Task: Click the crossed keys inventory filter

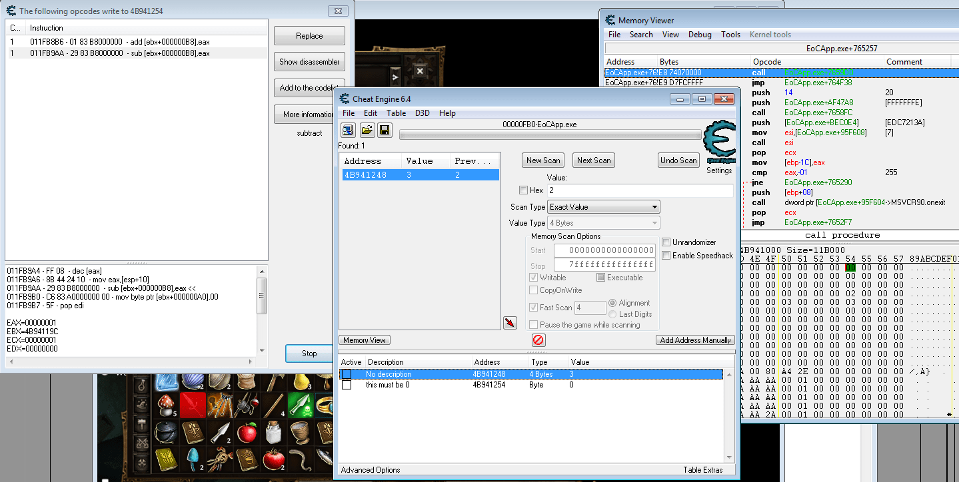Action: [x=142, y=442]
